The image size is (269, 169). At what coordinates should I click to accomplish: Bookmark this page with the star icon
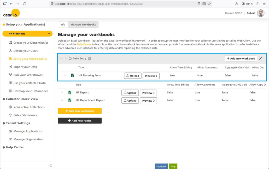click(209, 4)
